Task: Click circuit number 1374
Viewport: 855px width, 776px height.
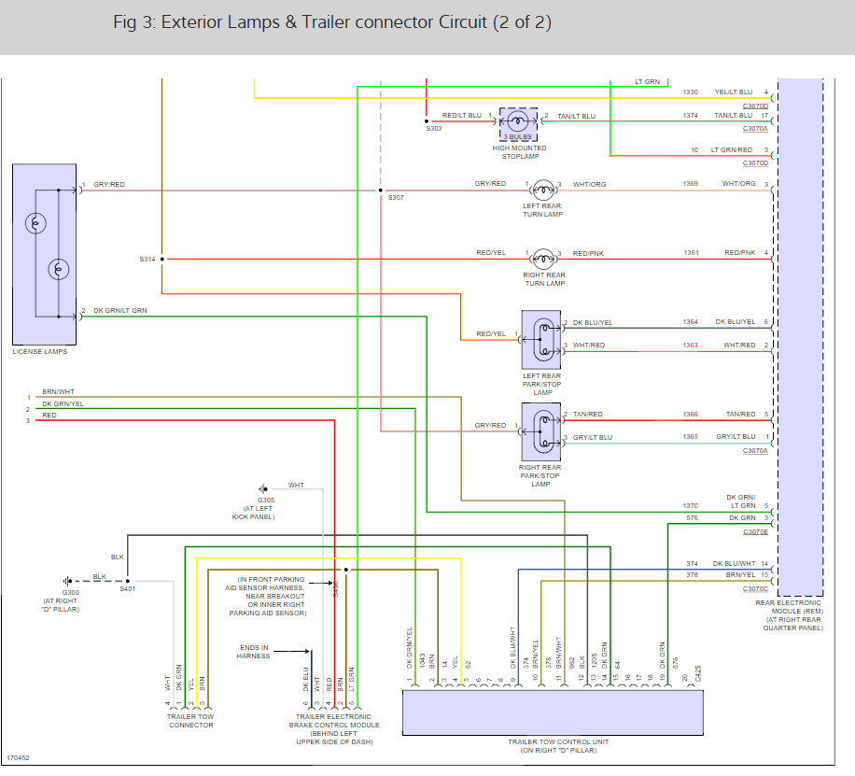Action: point(691,116)
